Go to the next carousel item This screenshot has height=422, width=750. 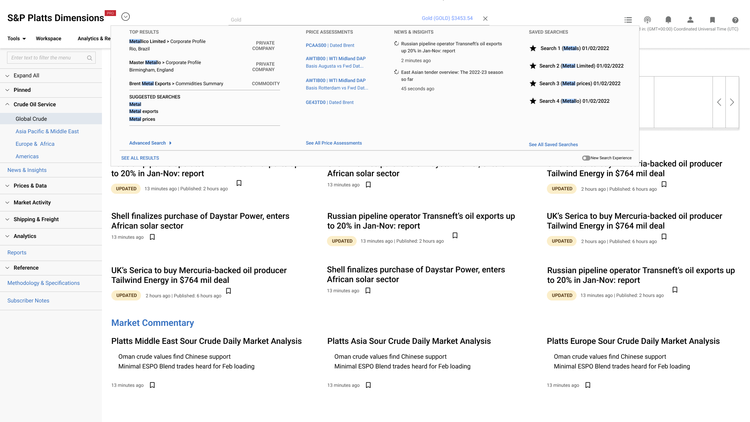(732, 102)
